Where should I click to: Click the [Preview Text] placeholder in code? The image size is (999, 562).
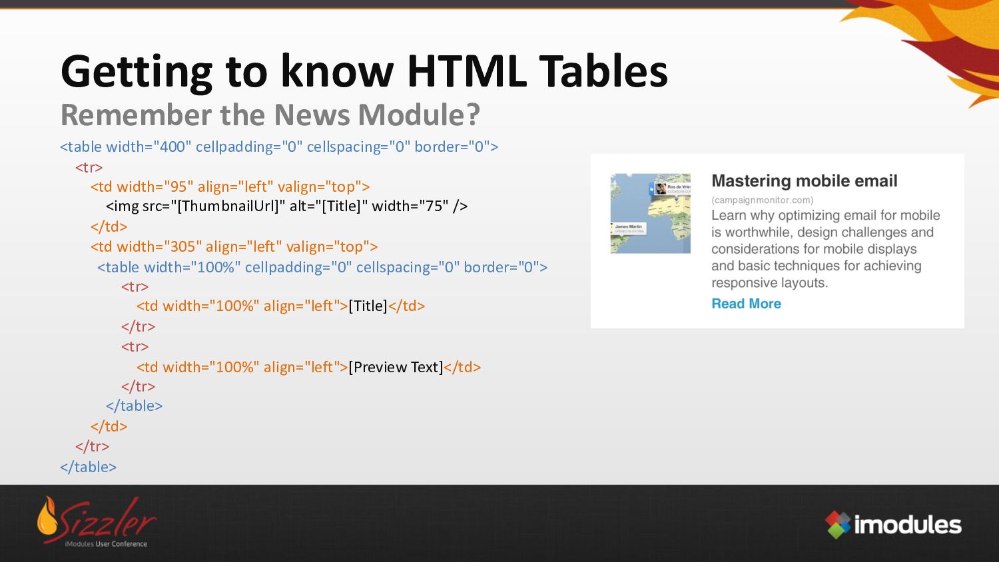click(x=396, y=367)
